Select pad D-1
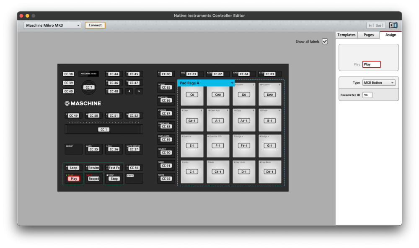419x248 pixels. 244,172
